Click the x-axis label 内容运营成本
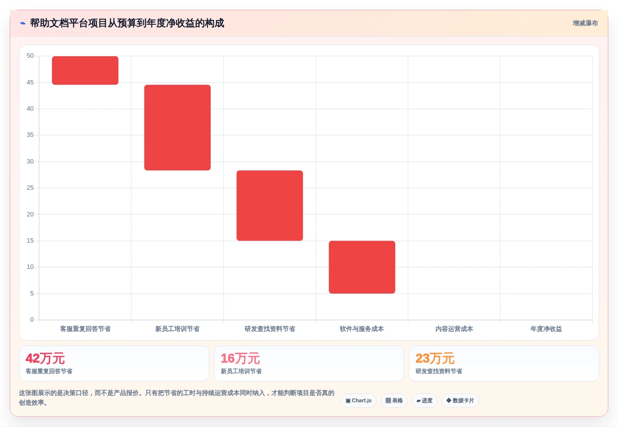 [454, 329]
